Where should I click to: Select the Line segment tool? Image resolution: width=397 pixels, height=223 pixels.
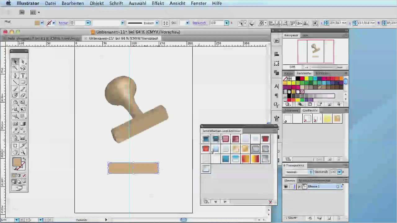click(15, 82)
